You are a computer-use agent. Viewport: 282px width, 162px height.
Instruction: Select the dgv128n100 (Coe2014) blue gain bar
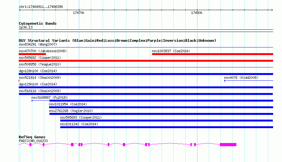pyautogui.click(x=146, y=74)
